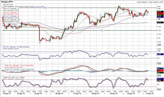This screenshot has height=97, width=164.
Task: Select the black 120.39 last price tag
Action: (160, 12)
